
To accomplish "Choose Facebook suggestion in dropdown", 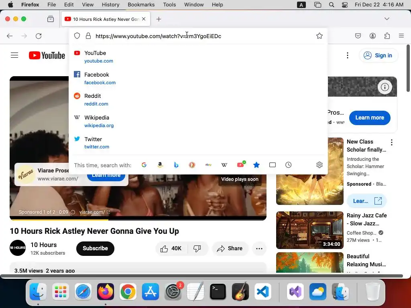I will 198,78.
